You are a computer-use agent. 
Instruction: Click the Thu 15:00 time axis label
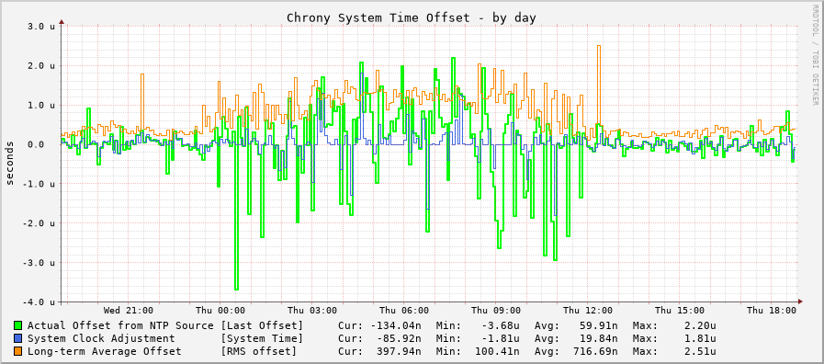click(679, 311)
